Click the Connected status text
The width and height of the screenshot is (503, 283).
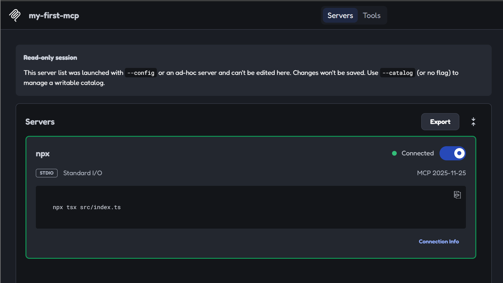coord(417,153)
